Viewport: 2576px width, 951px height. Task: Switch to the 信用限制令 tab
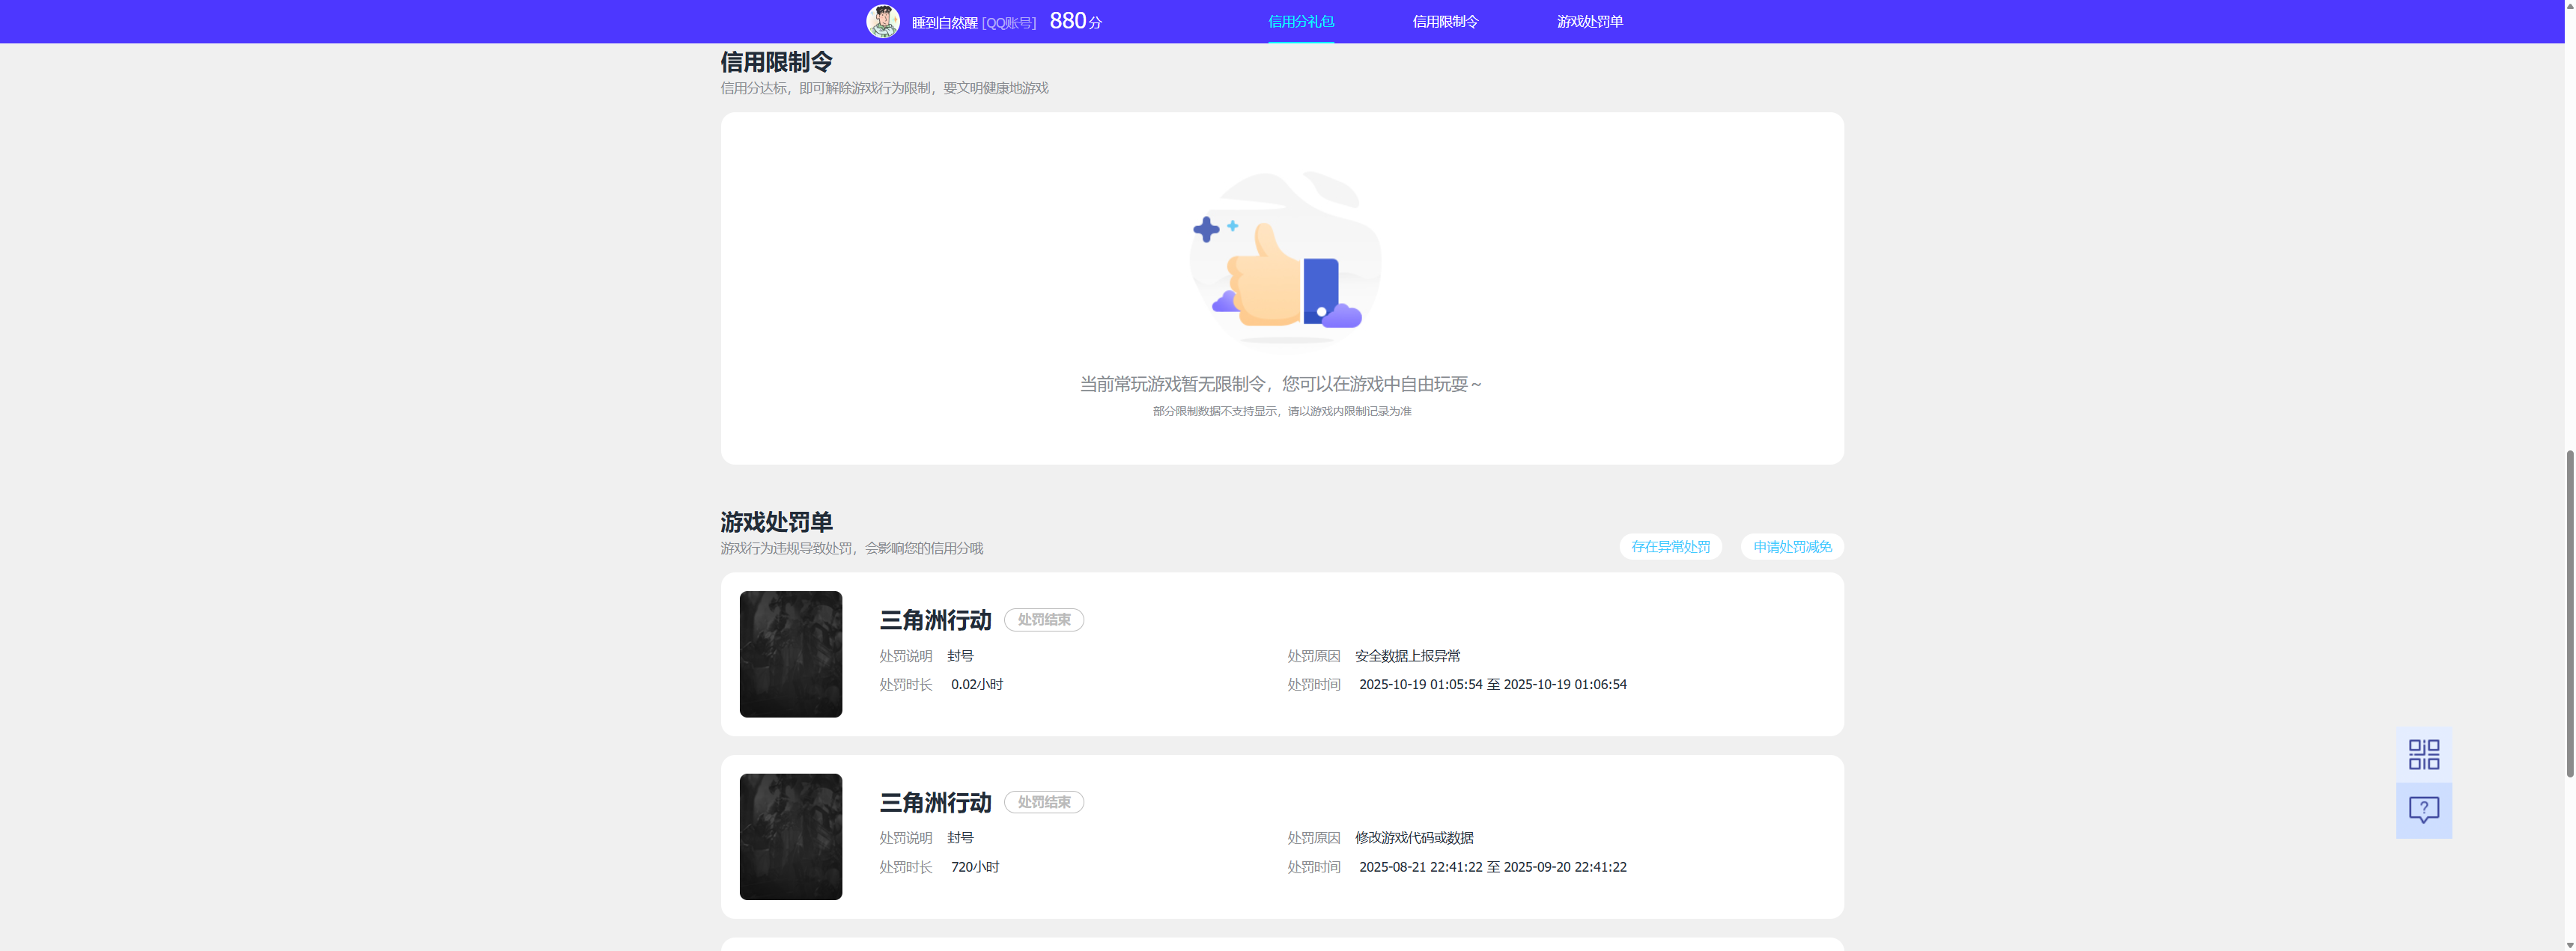tap(1445, 21)
